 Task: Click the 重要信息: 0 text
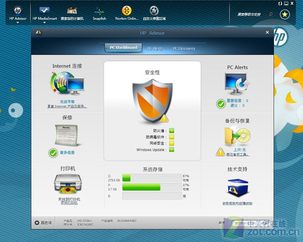[238, 101]
